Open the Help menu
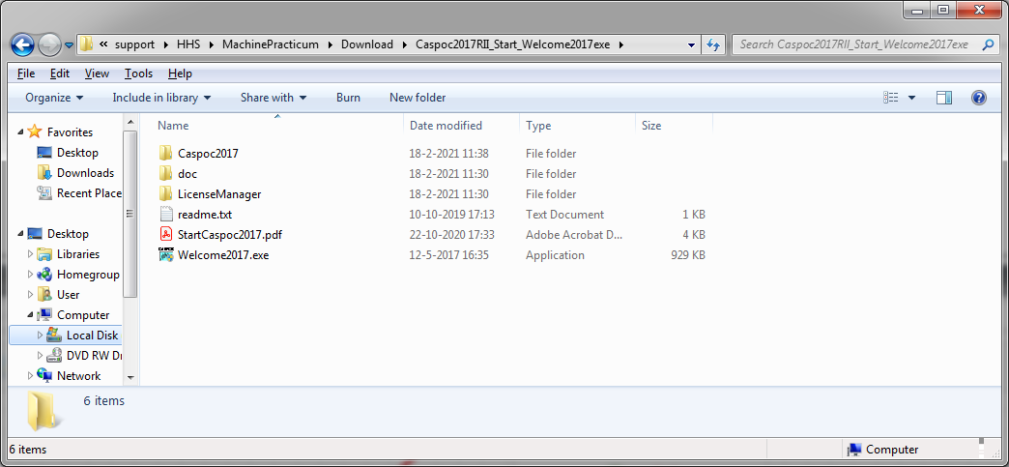1009x467 pixels. 180,73
